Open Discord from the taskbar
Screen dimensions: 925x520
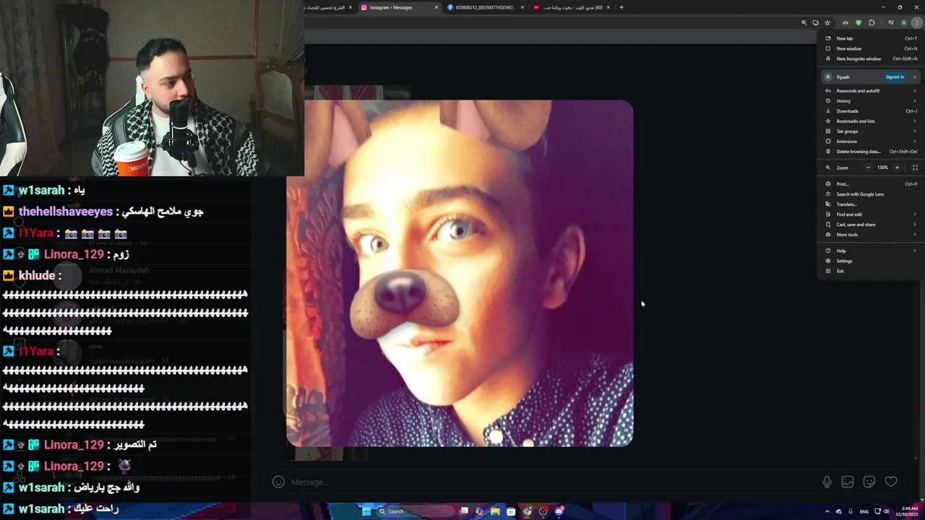(x=559, y=511)
